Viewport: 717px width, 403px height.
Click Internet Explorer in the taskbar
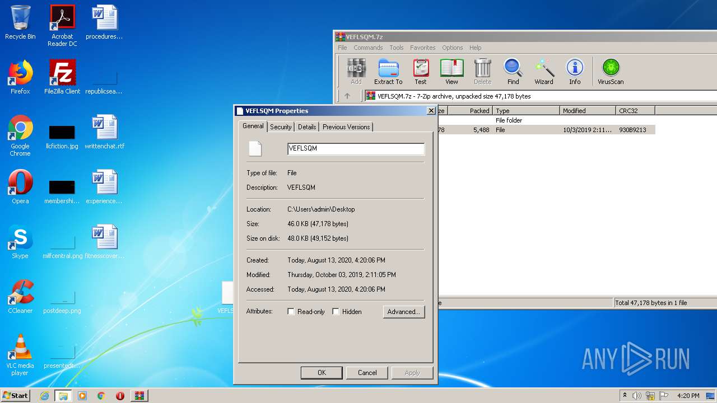(x=44, y=396)
